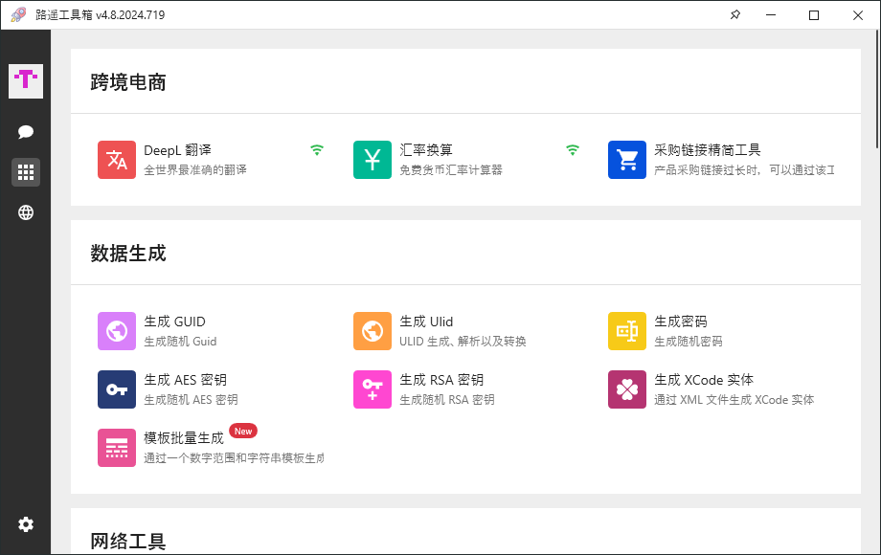Click the rocket app icon in title bar
881x555 pixels.
18,15
